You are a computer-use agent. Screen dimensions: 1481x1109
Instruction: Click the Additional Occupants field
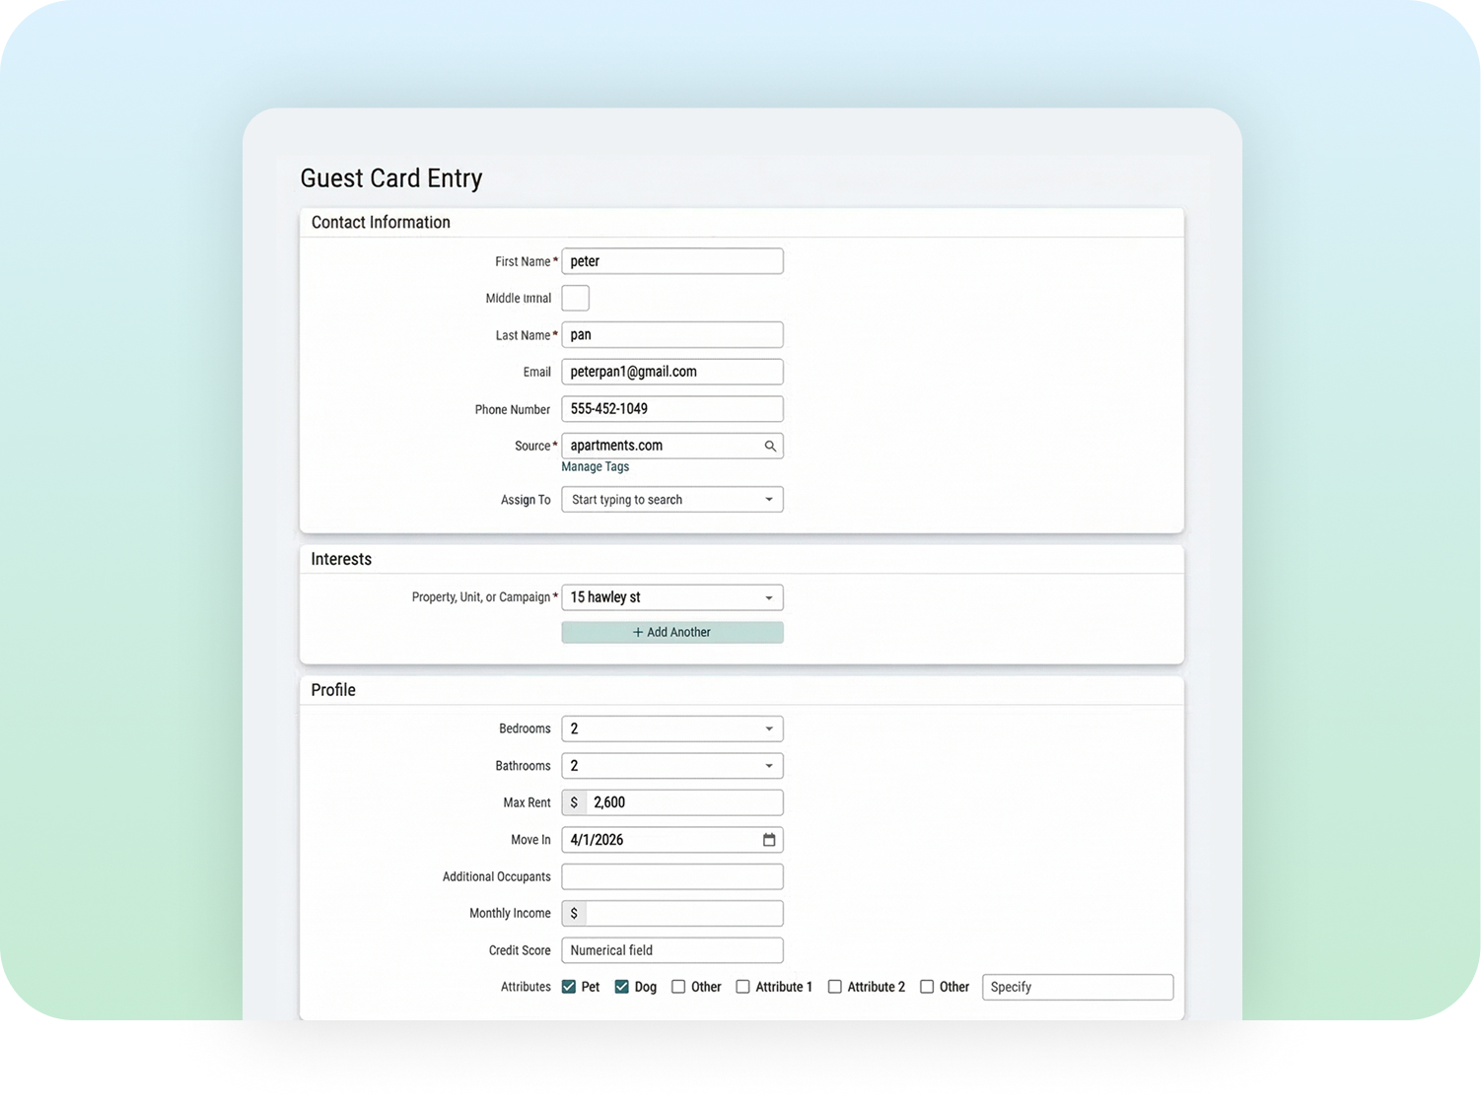(x=672, y=876)
